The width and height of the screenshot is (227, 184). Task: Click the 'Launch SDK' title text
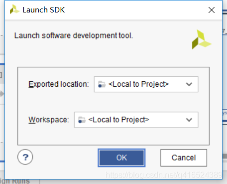(44, 10)
